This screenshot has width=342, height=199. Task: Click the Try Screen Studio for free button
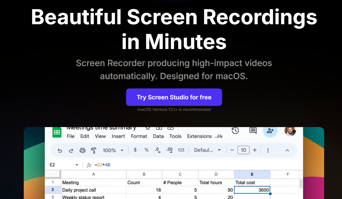tap(174, 97)
